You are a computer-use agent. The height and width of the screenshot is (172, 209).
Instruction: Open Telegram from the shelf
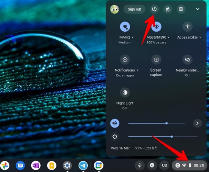click(83, 165)
